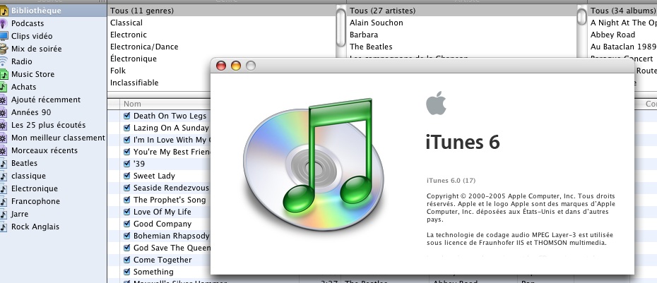This screenshot has height=283, width=657.
Task: Select the Classical genre
Action: coord(222,23)
